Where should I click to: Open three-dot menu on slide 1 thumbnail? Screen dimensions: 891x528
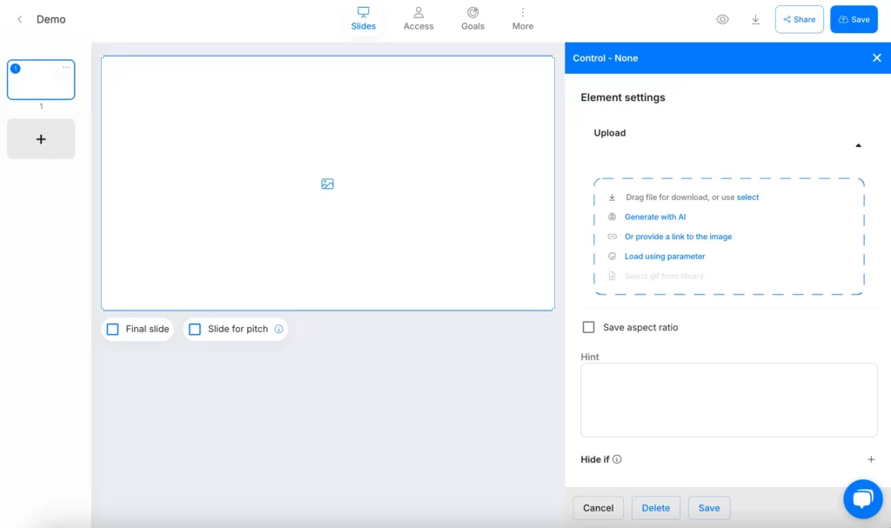point(66,68)
